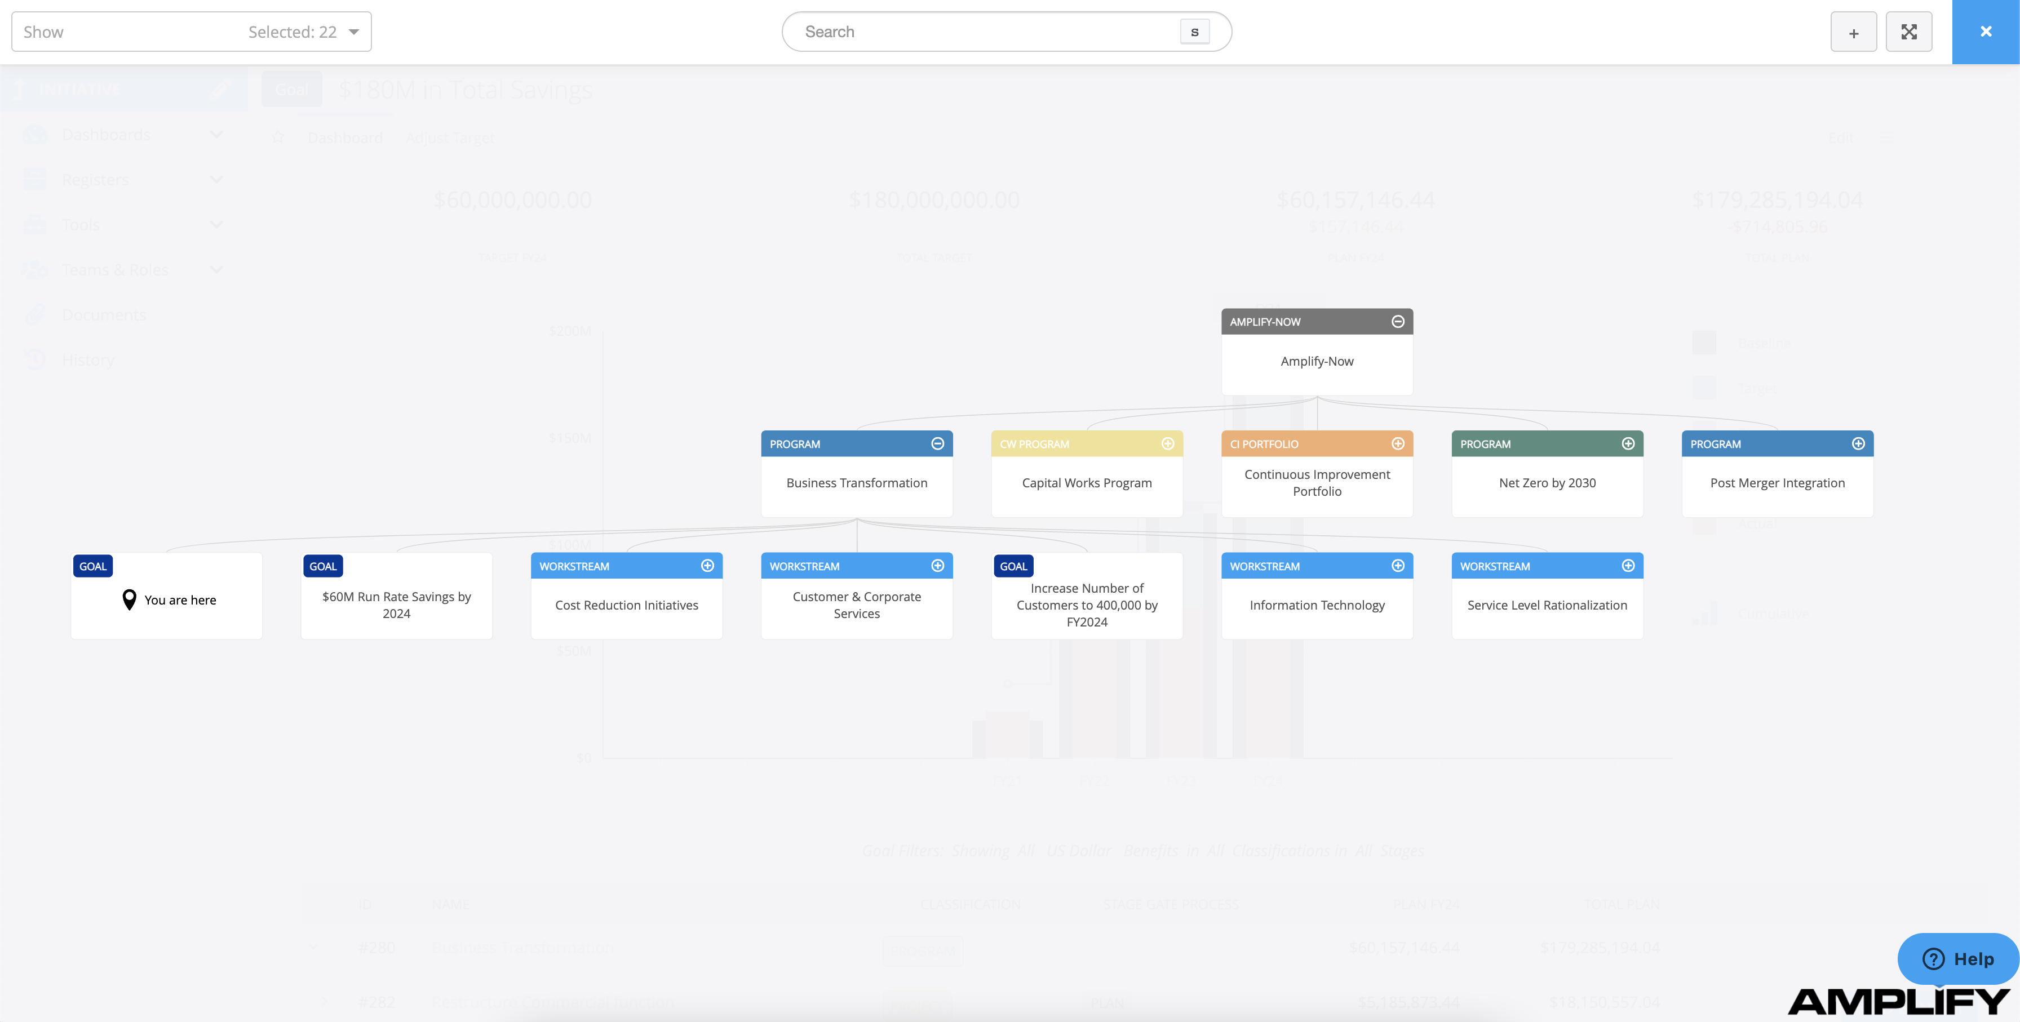The image size is (2020, 1022).
Task: Click the plus zoom-in button
Action: pos(1853,32)
